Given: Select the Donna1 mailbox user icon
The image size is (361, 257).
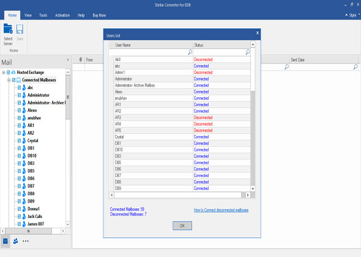Looking at the screenshot, I should (24, 209).
